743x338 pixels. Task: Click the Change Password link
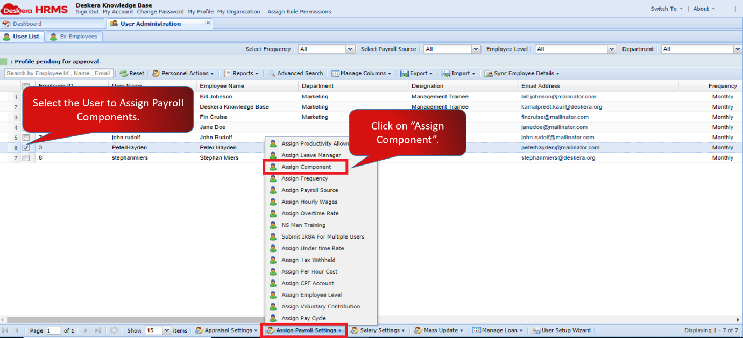(x=160, y=12)
